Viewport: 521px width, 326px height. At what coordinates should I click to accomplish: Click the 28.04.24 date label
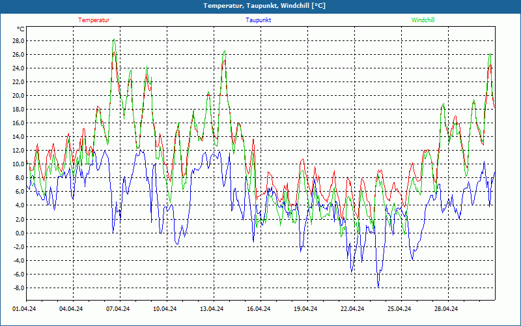tap(446, 309)
